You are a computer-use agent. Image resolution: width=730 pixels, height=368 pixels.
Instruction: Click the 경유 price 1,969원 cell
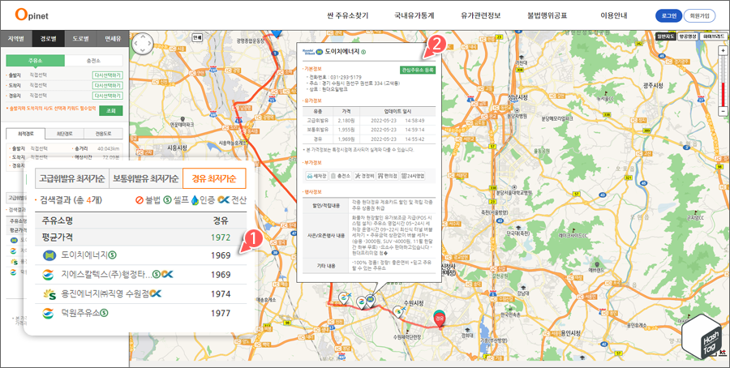coord(346,139)
